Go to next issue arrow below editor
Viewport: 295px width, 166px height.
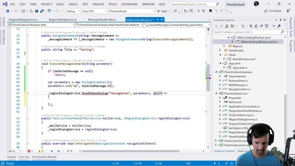point(59,151)
